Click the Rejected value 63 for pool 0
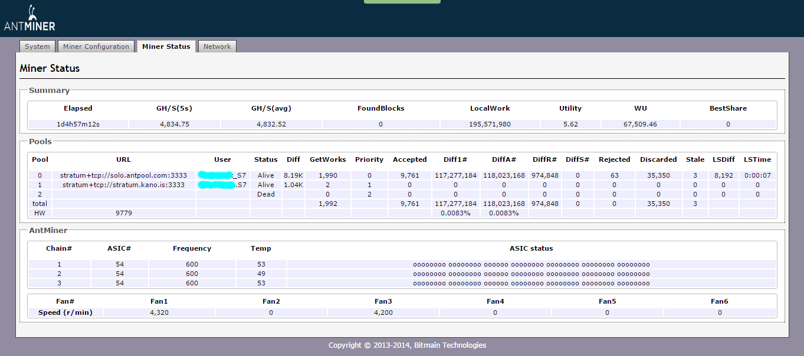The image size is (804, 356). click(x=614, y=175)
